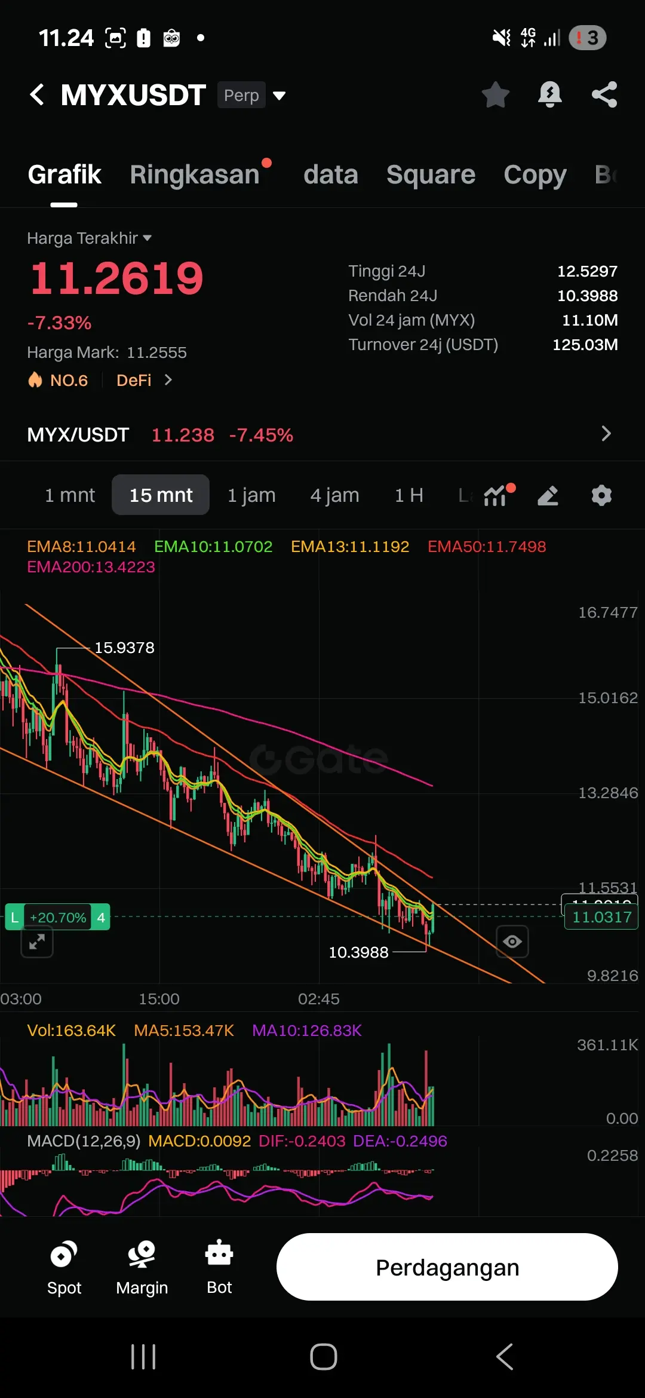Switch to the Square tab
The width and height of the screenshot is (645, 1398).
431,174
